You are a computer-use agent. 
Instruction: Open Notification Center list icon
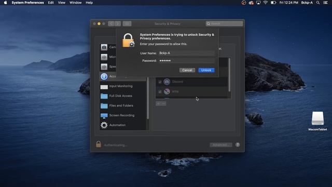(x=325, y=3)
